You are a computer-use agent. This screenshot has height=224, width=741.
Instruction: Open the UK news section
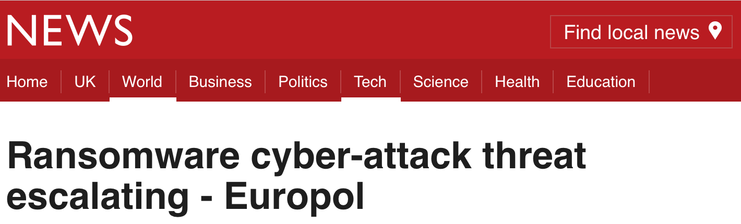click(85, 82)
